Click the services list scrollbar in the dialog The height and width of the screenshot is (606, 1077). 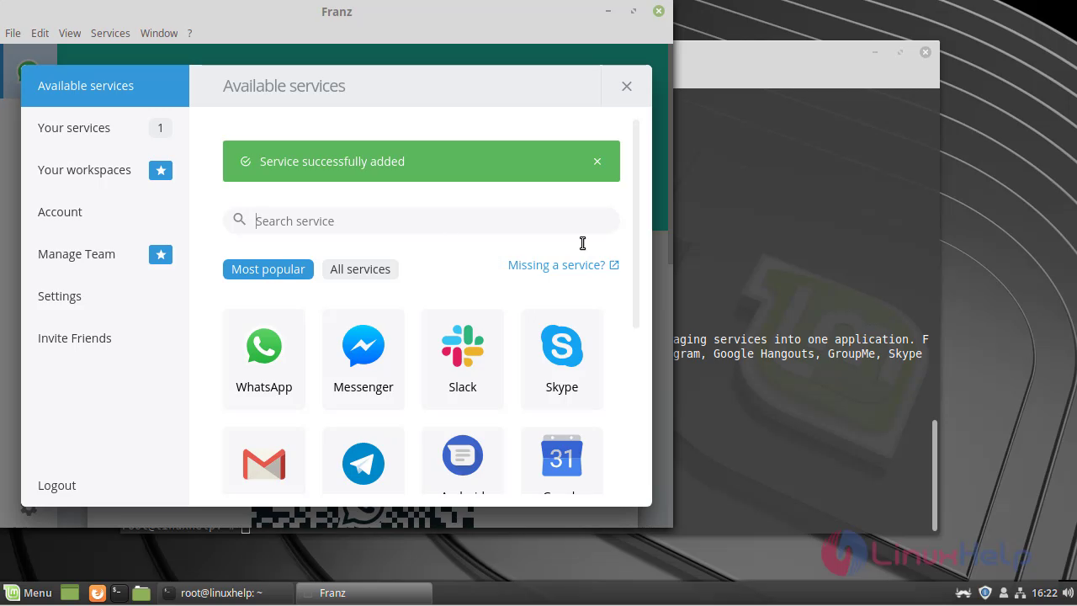coord(636,225)
